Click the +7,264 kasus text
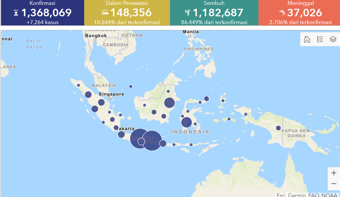Viewport: 340px width, 197px height. (42, 22)
